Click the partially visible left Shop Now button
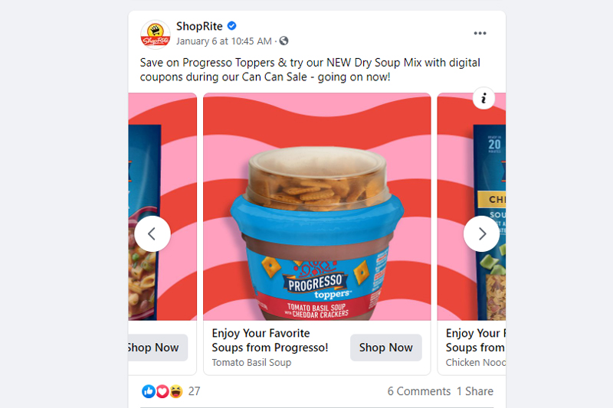Viewport: 613px width, 408px height. [158, 348]
